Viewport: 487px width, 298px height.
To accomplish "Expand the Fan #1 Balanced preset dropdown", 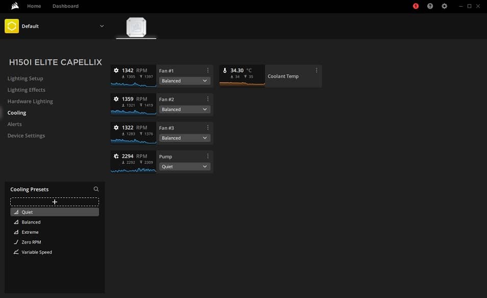I will tap(184, 81).
